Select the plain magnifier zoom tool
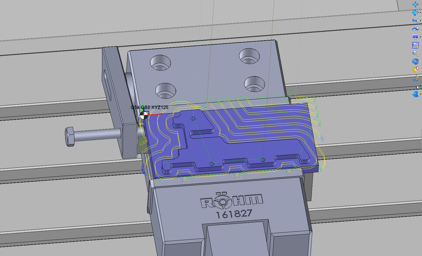The width and height of the screenshot is (422, 256). point(415,53)
